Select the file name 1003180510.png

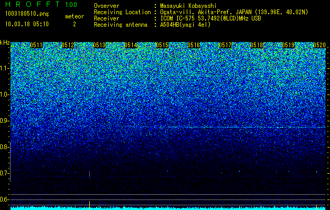27,14
